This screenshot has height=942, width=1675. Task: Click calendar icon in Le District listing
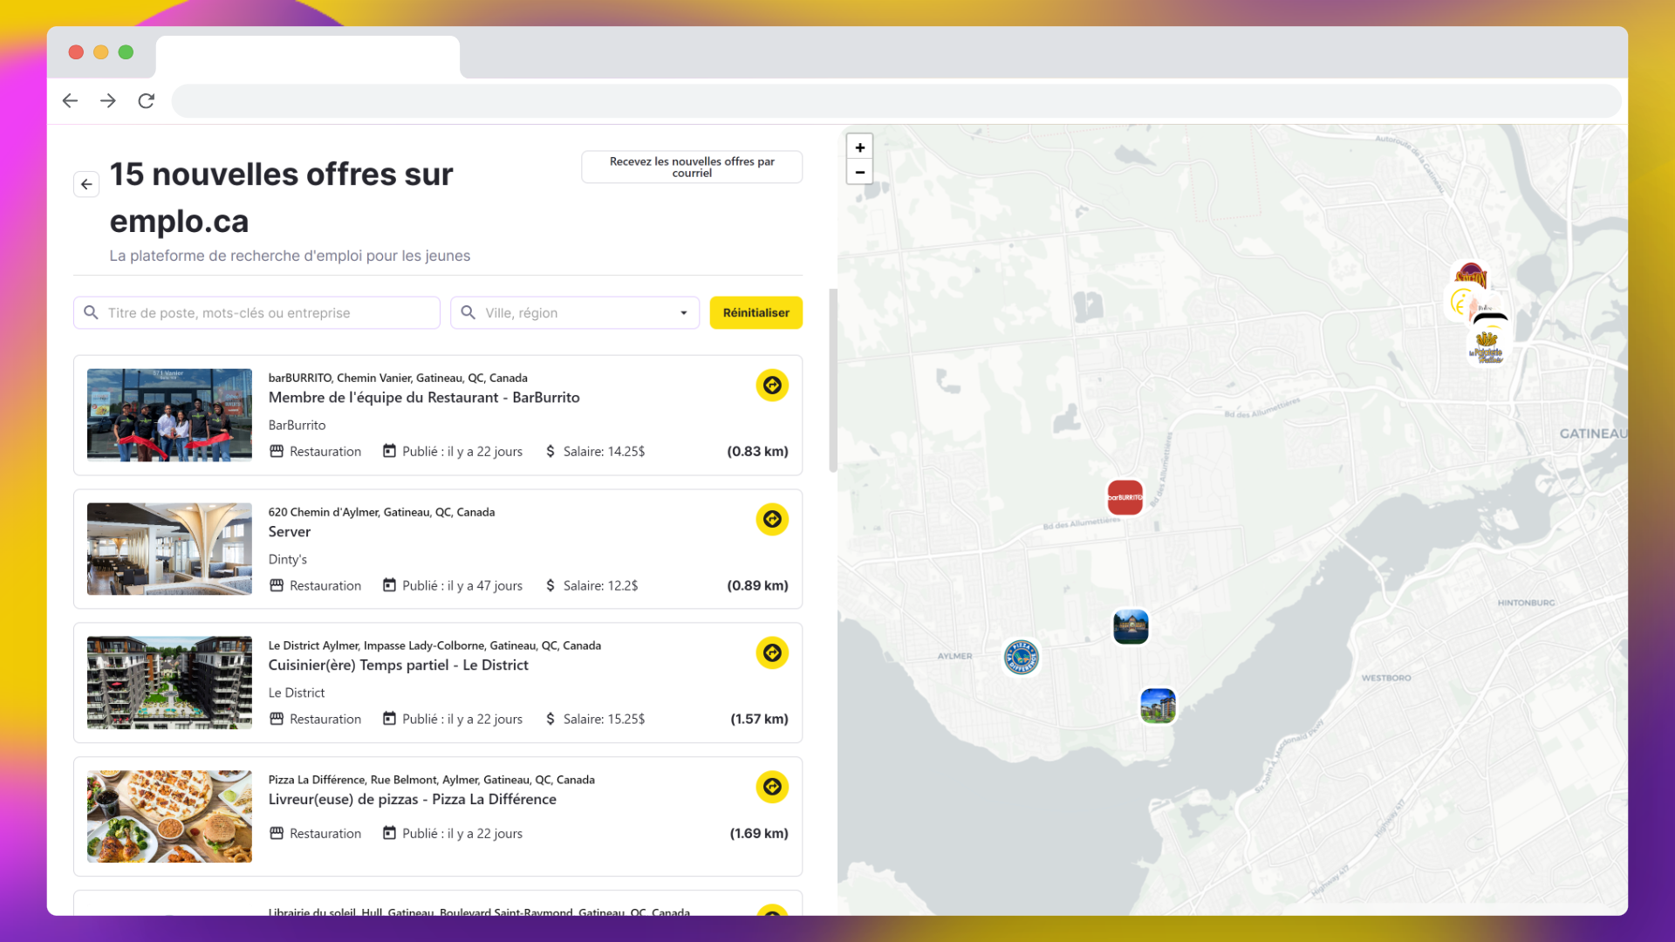pyautogui.click(x=389, y=719)
